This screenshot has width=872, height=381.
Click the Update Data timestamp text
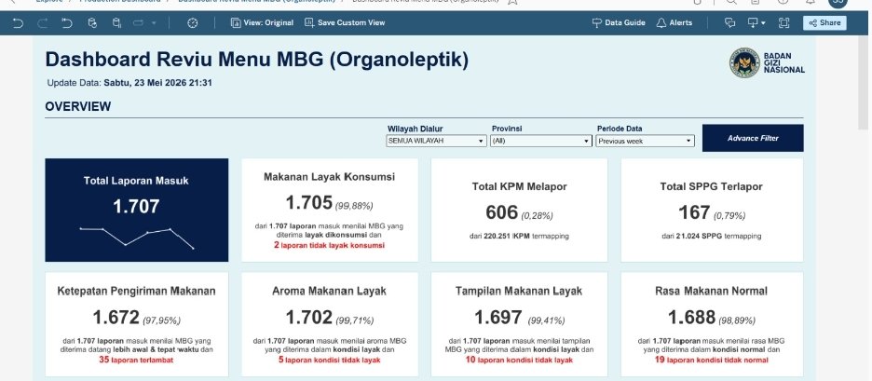click(129, 83)
